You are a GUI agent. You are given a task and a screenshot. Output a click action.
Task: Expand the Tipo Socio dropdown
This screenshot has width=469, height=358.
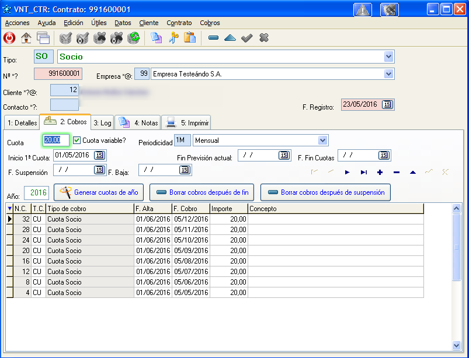pyautogui.click(x=388, y=57)
